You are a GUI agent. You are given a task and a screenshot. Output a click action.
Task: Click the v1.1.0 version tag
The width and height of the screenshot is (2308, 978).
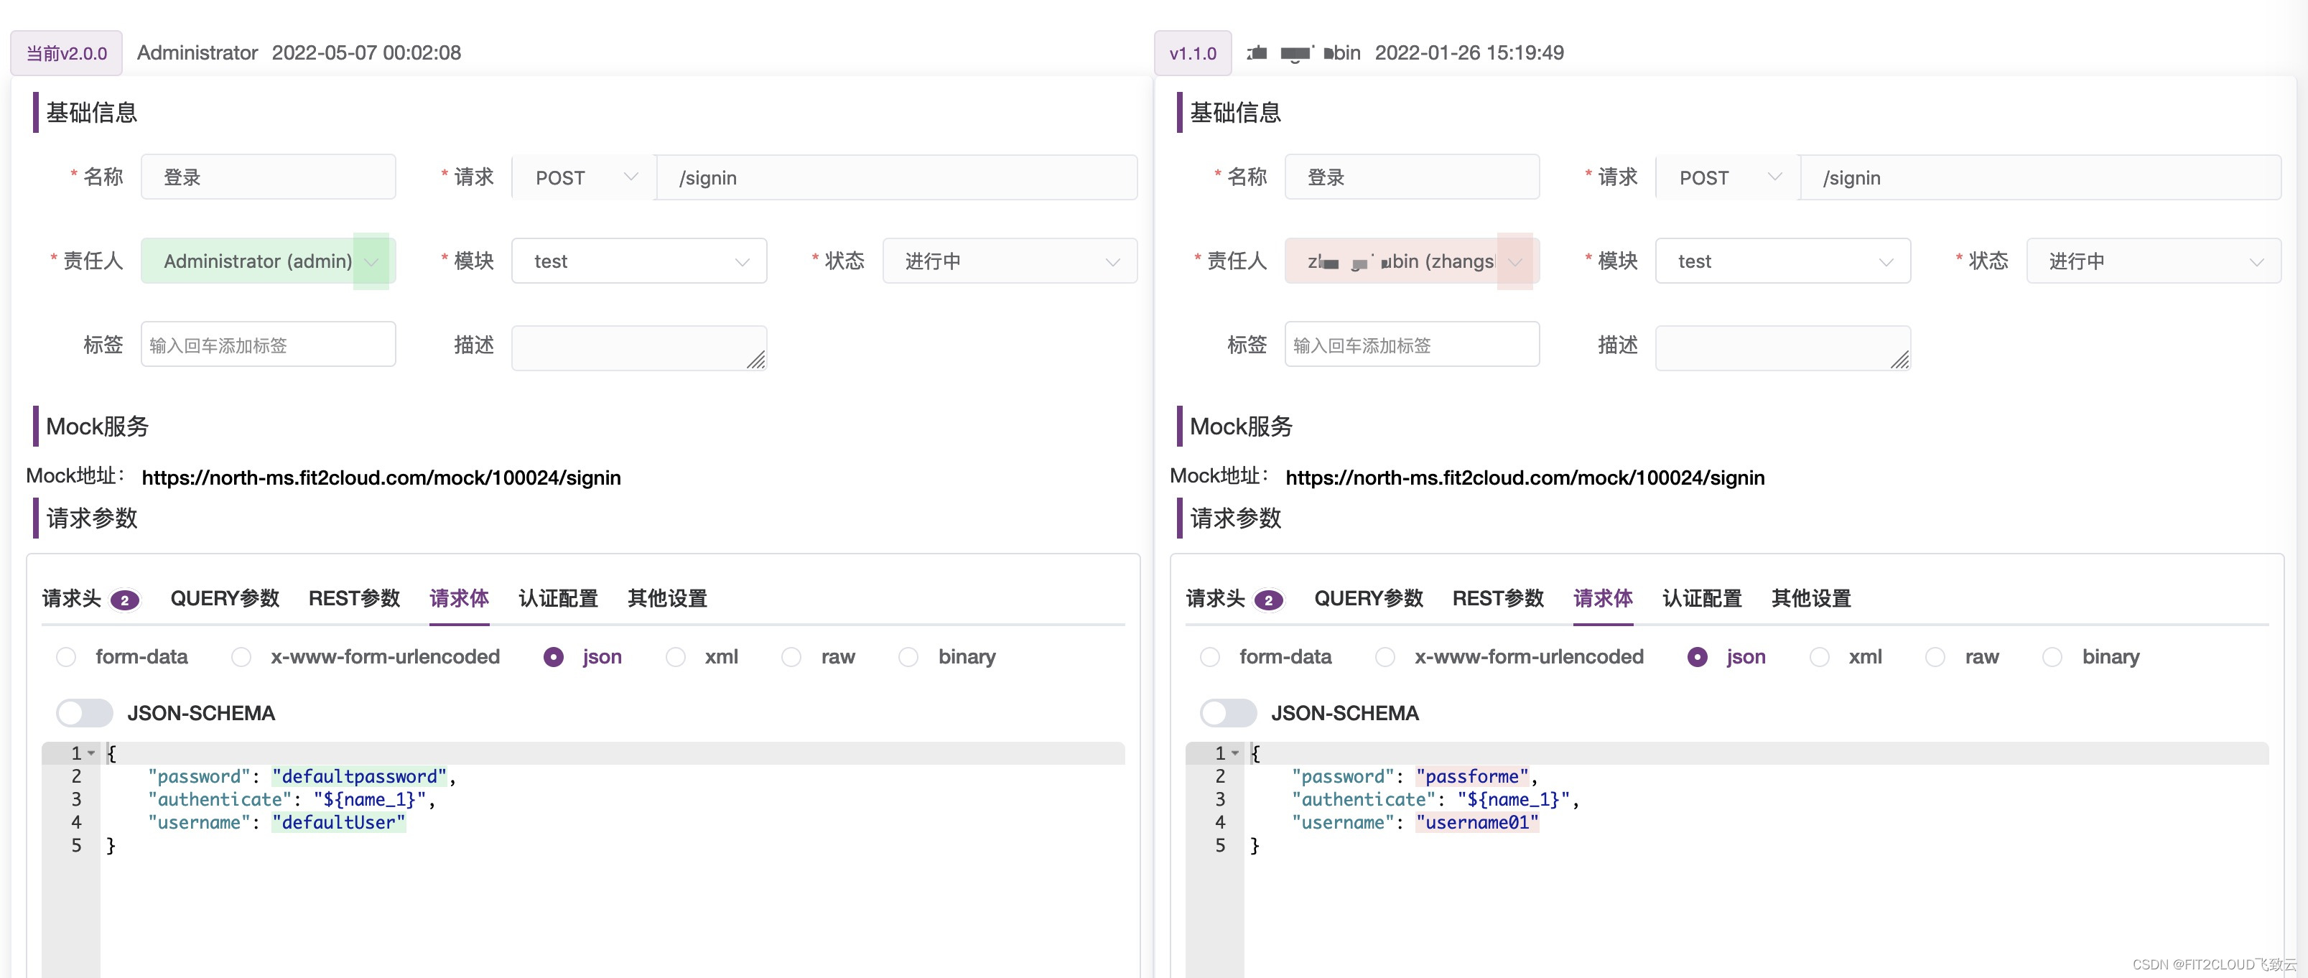(x=1193, y=54)
